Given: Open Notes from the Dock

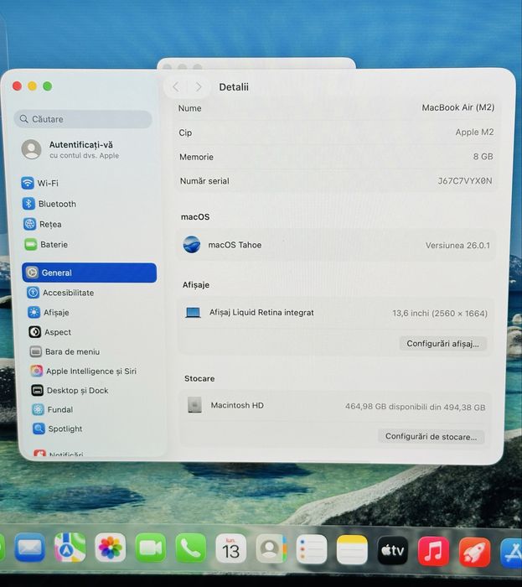Looking at the screenshot, I should click(352, 550).
